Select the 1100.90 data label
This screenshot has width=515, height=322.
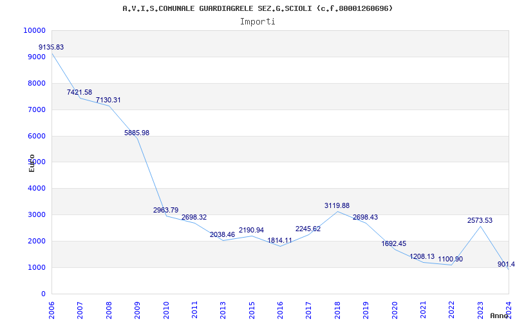(x=450, y=259)
